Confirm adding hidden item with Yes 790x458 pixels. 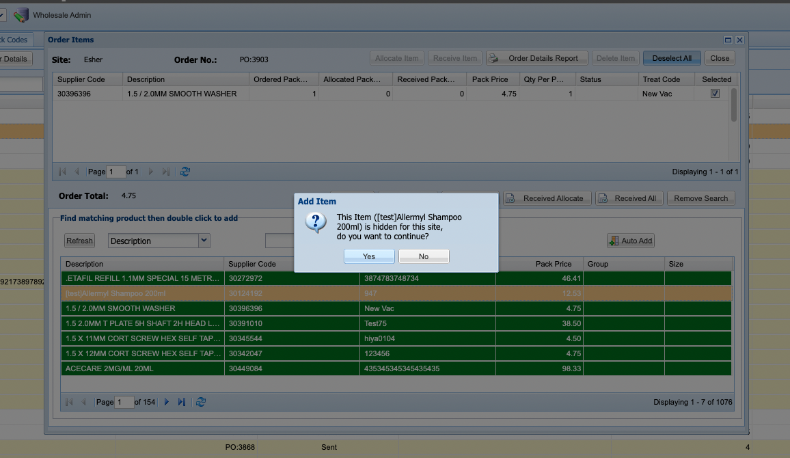(369, 256)
